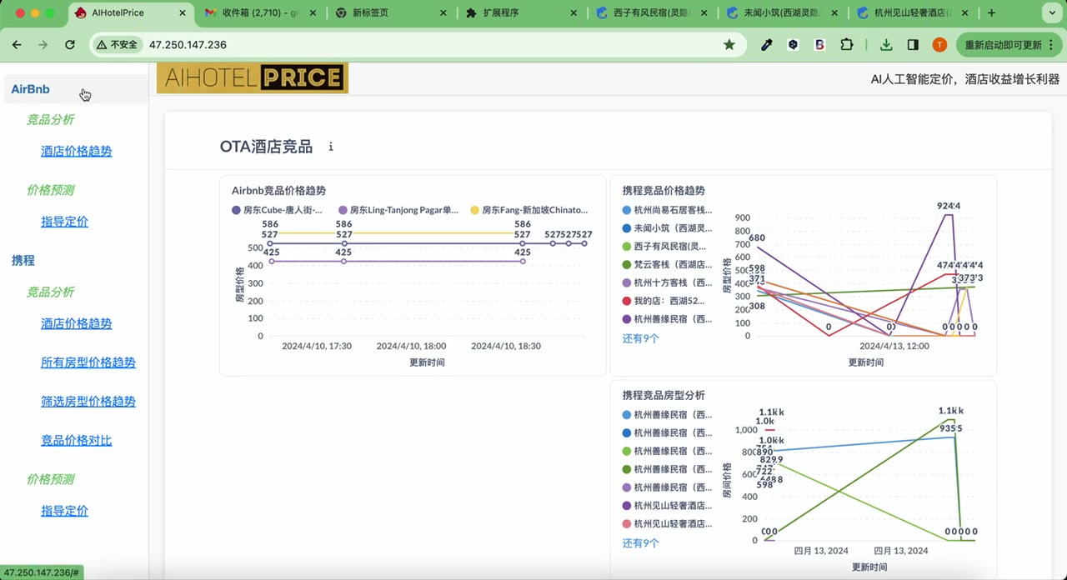Click the AIHOTELPRICE logo banner
This screenshot has width=1067, height=580.
point(253,78)
